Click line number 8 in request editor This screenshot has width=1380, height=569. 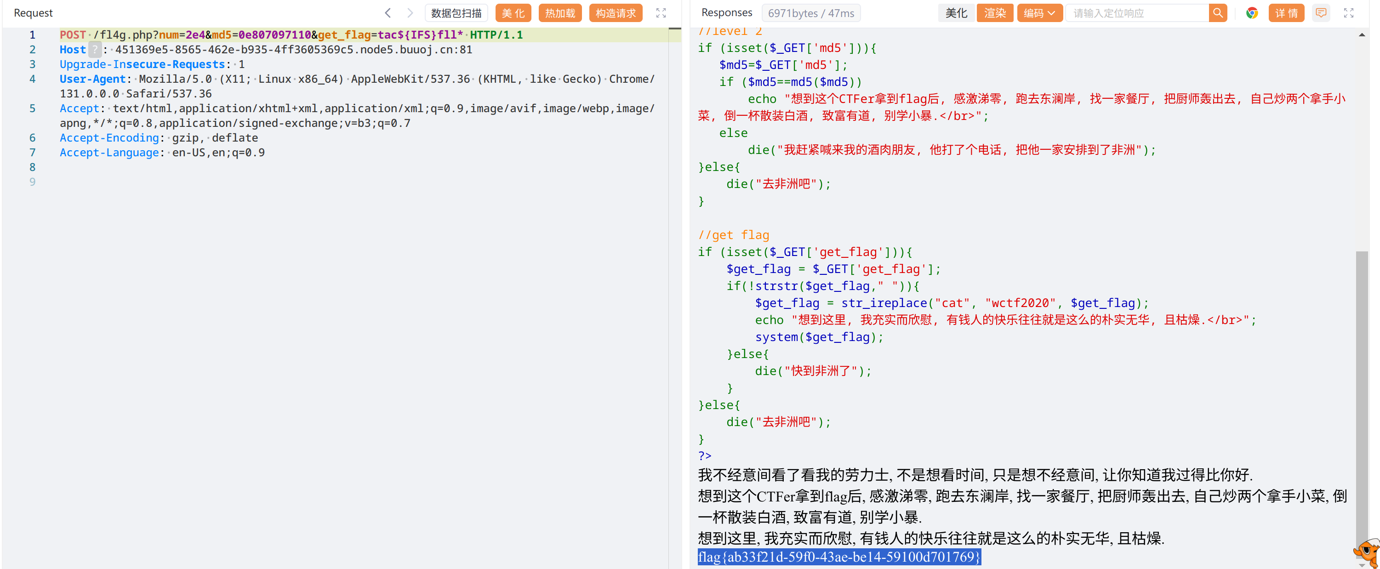[x=32, y=167]
